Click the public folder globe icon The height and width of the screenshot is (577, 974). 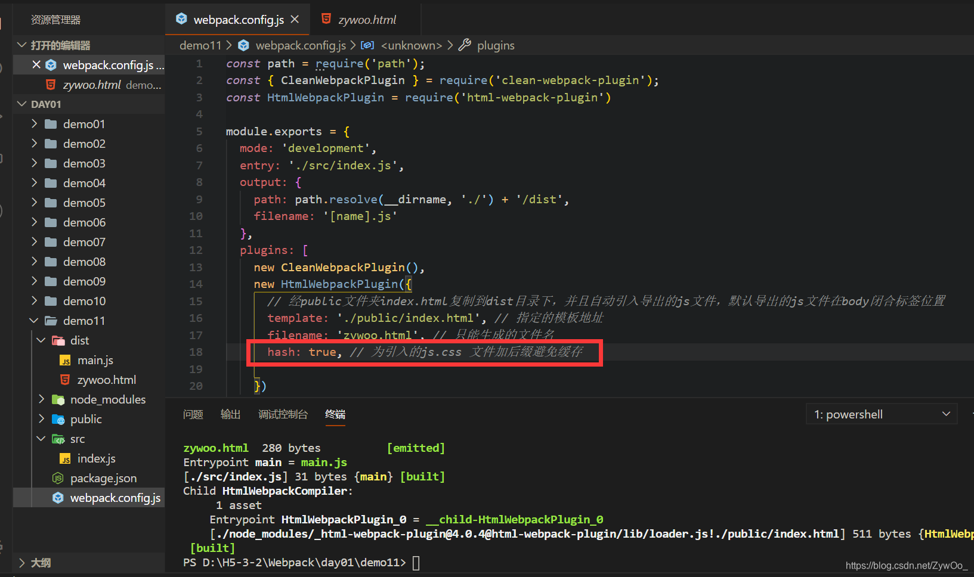[x=58, y=419]
